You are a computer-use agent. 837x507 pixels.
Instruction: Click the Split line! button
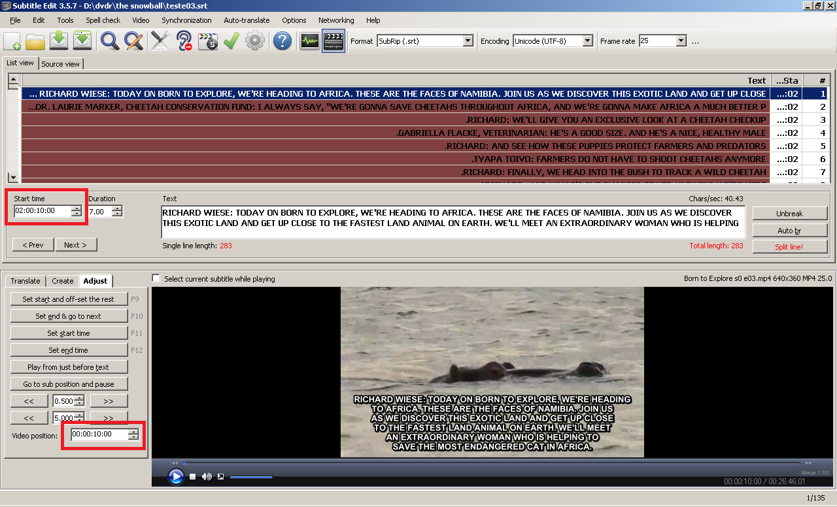pyautogui.click(x=790, y=247)
